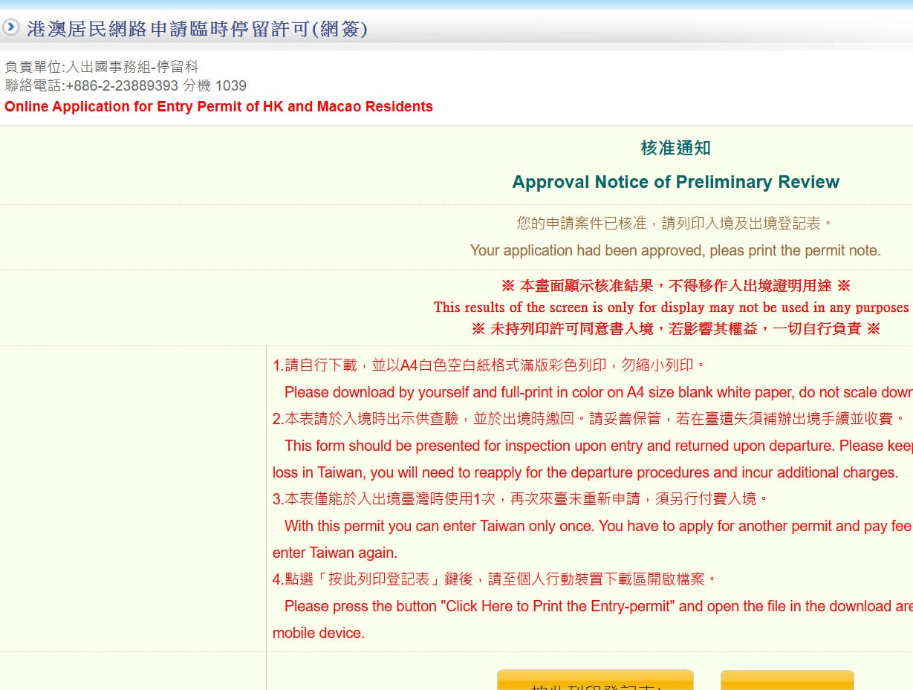The image size is (913, 690).
Task: Click the responsible unit text 入出國事務組-停留科
Action: click(132, 68)
